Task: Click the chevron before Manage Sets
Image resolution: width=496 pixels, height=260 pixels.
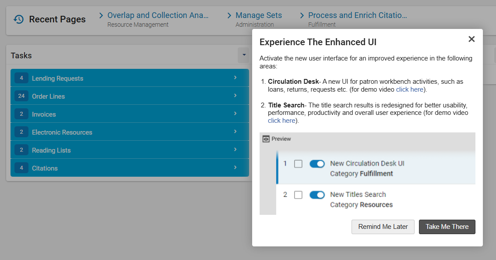Action: pyautogui.click(x=229, y=15)
